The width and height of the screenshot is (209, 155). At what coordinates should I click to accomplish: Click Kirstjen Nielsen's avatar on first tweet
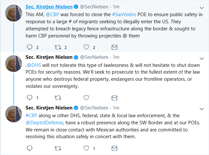[x=13, y=14]
